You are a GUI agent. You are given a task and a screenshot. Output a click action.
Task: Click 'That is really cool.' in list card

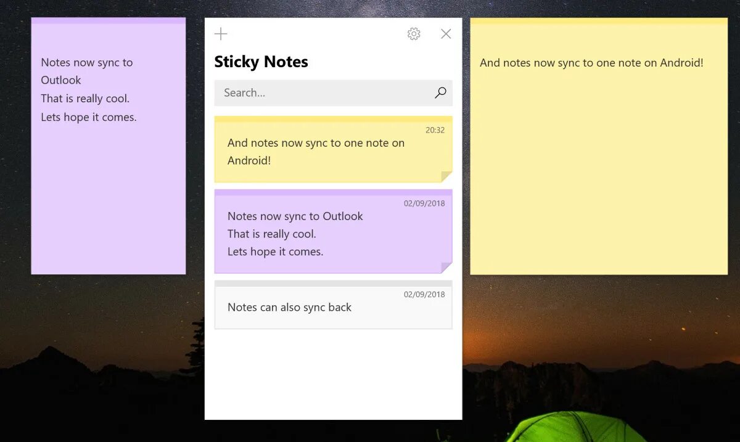[x=272, y=234]
